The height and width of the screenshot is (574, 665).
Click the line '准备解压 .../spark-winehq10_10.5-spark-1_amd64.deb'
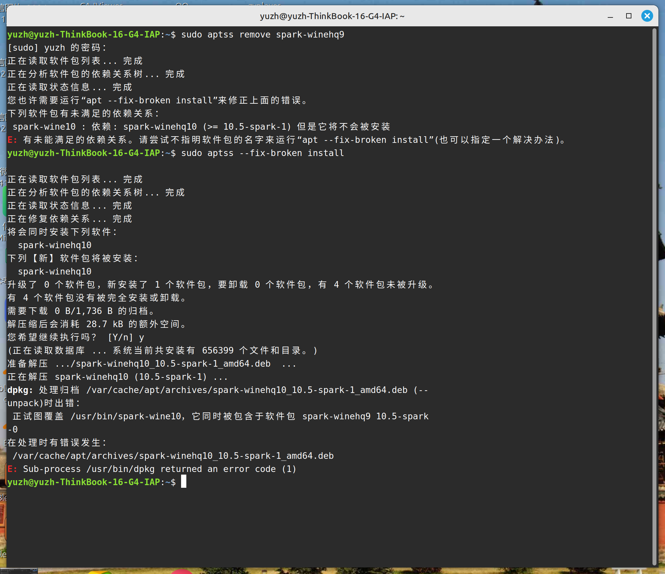click(x=152, y=364)
